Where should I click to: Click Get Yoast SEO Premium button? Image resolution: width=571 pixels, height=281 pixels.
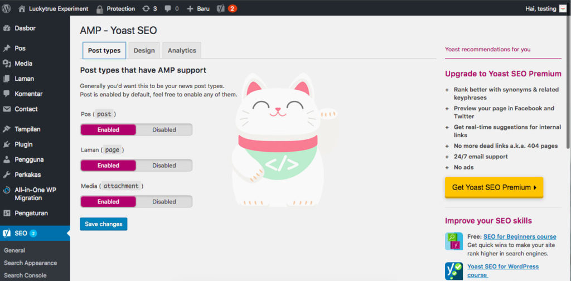pyautogui.click(x=494, y=187)
